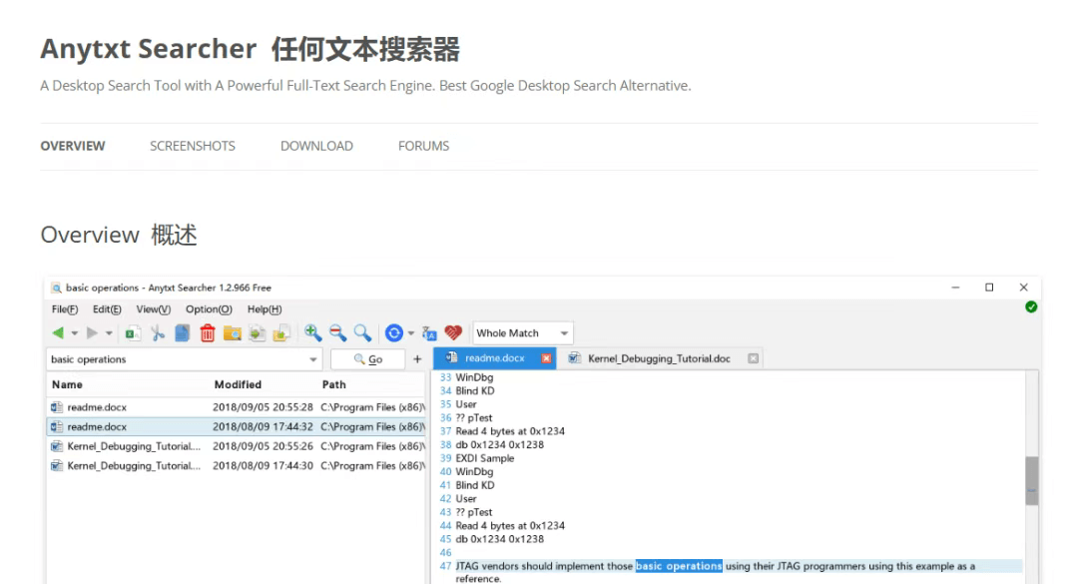Open the View(V) menu
1078x584 pixels.
coord(154,309)
